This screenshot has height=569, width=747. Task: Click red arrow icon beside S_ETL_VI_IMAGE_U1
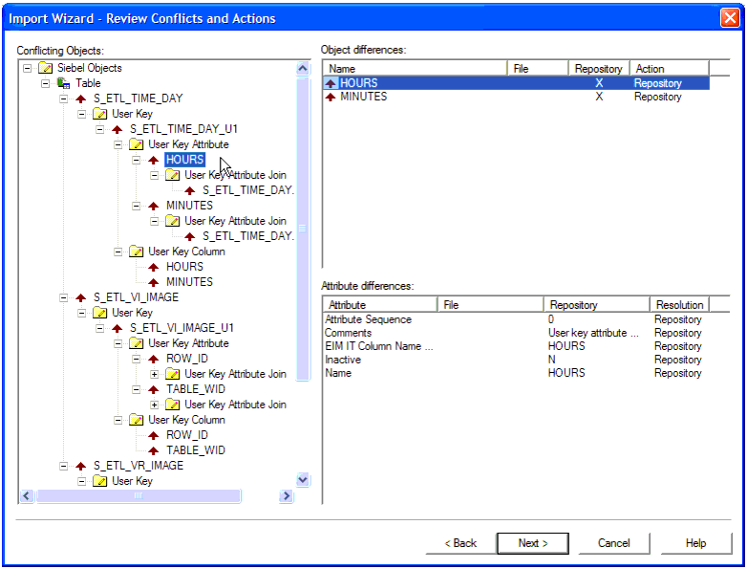[x=117, y=328]
